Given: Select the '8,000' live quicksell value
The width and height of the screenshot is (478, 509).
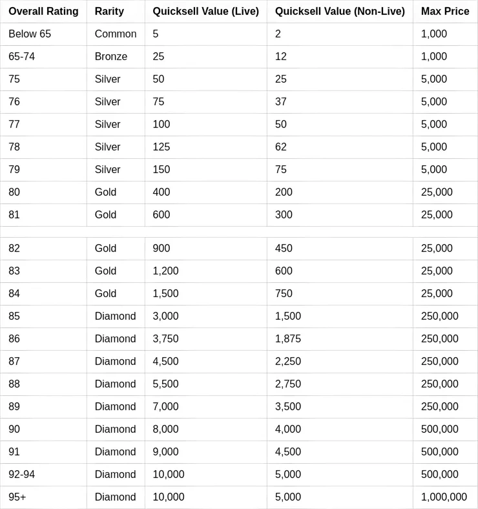Looking at the screenshot, I should pos(165,430).
